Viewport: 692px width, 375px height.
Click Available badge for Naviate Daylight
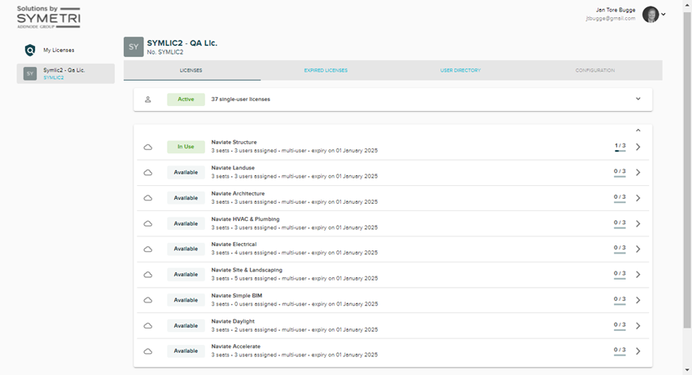coord(186,325)
